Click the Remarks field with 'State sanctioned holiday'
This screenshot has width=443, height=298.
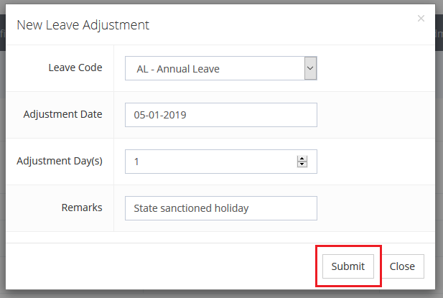220,208
